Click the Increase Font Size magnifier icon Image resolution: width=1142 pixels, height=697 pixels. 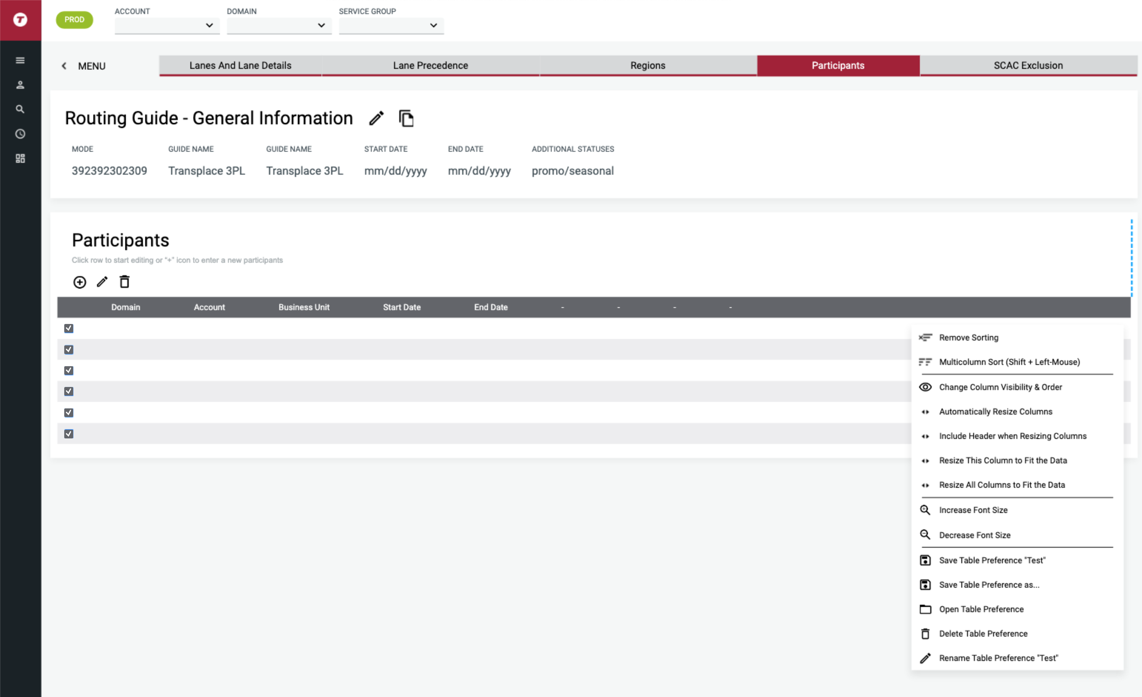(x=925, y=510)
